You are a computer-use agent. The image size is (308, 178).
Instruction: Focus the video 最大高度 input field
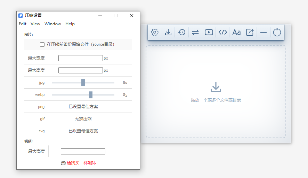pos(83,151)
